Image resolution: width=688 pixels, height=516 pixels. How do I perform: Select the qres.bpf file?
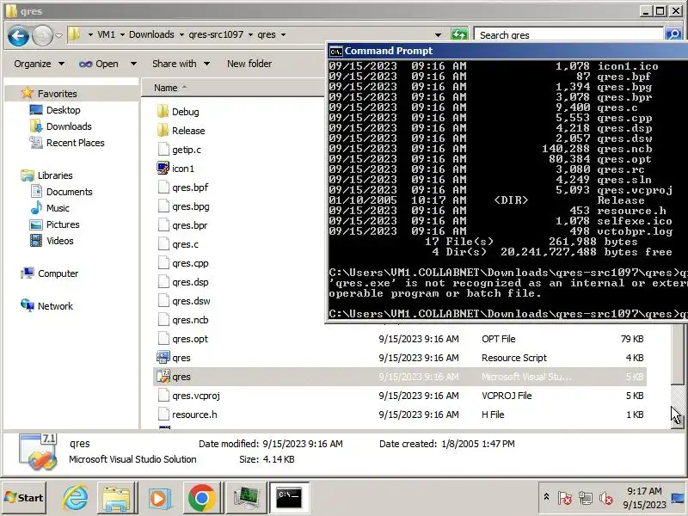tap(190, 187)
